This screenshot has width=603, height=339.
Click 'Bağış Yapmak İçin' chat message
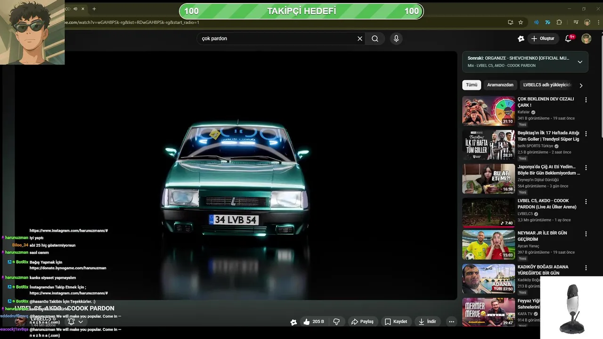tap(46, 262)
